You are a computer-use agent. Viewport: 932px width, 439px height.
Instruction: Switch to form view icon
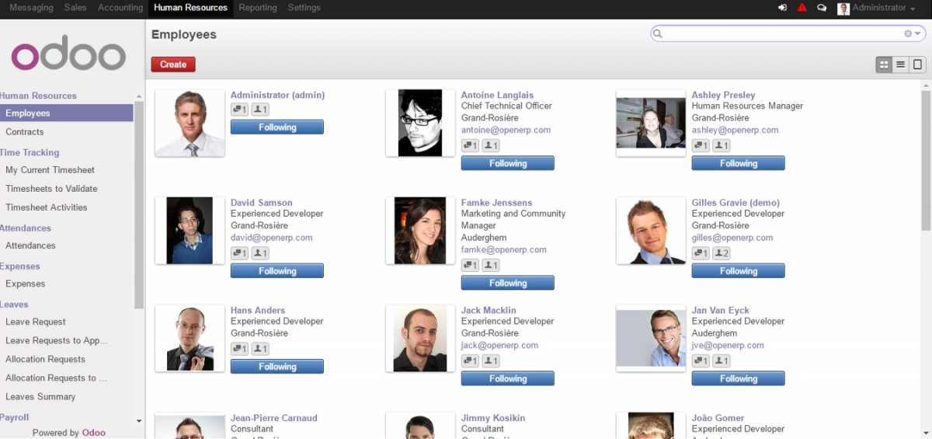(x=917, y=64)
